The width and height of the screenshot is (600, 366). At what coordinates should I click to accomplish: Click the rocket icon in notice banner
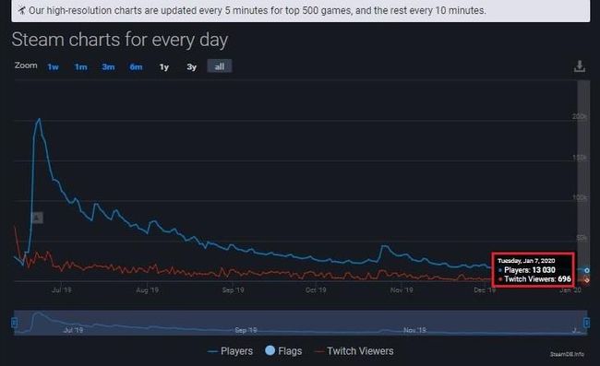click(22, 10)
